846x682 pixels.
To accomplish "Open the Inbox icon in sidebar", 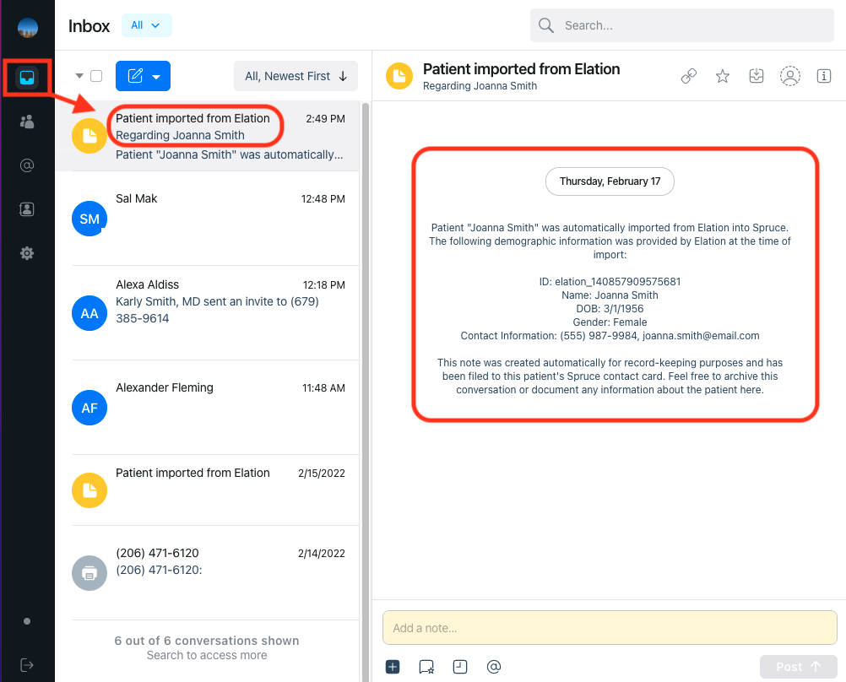I will click(27, 78).
